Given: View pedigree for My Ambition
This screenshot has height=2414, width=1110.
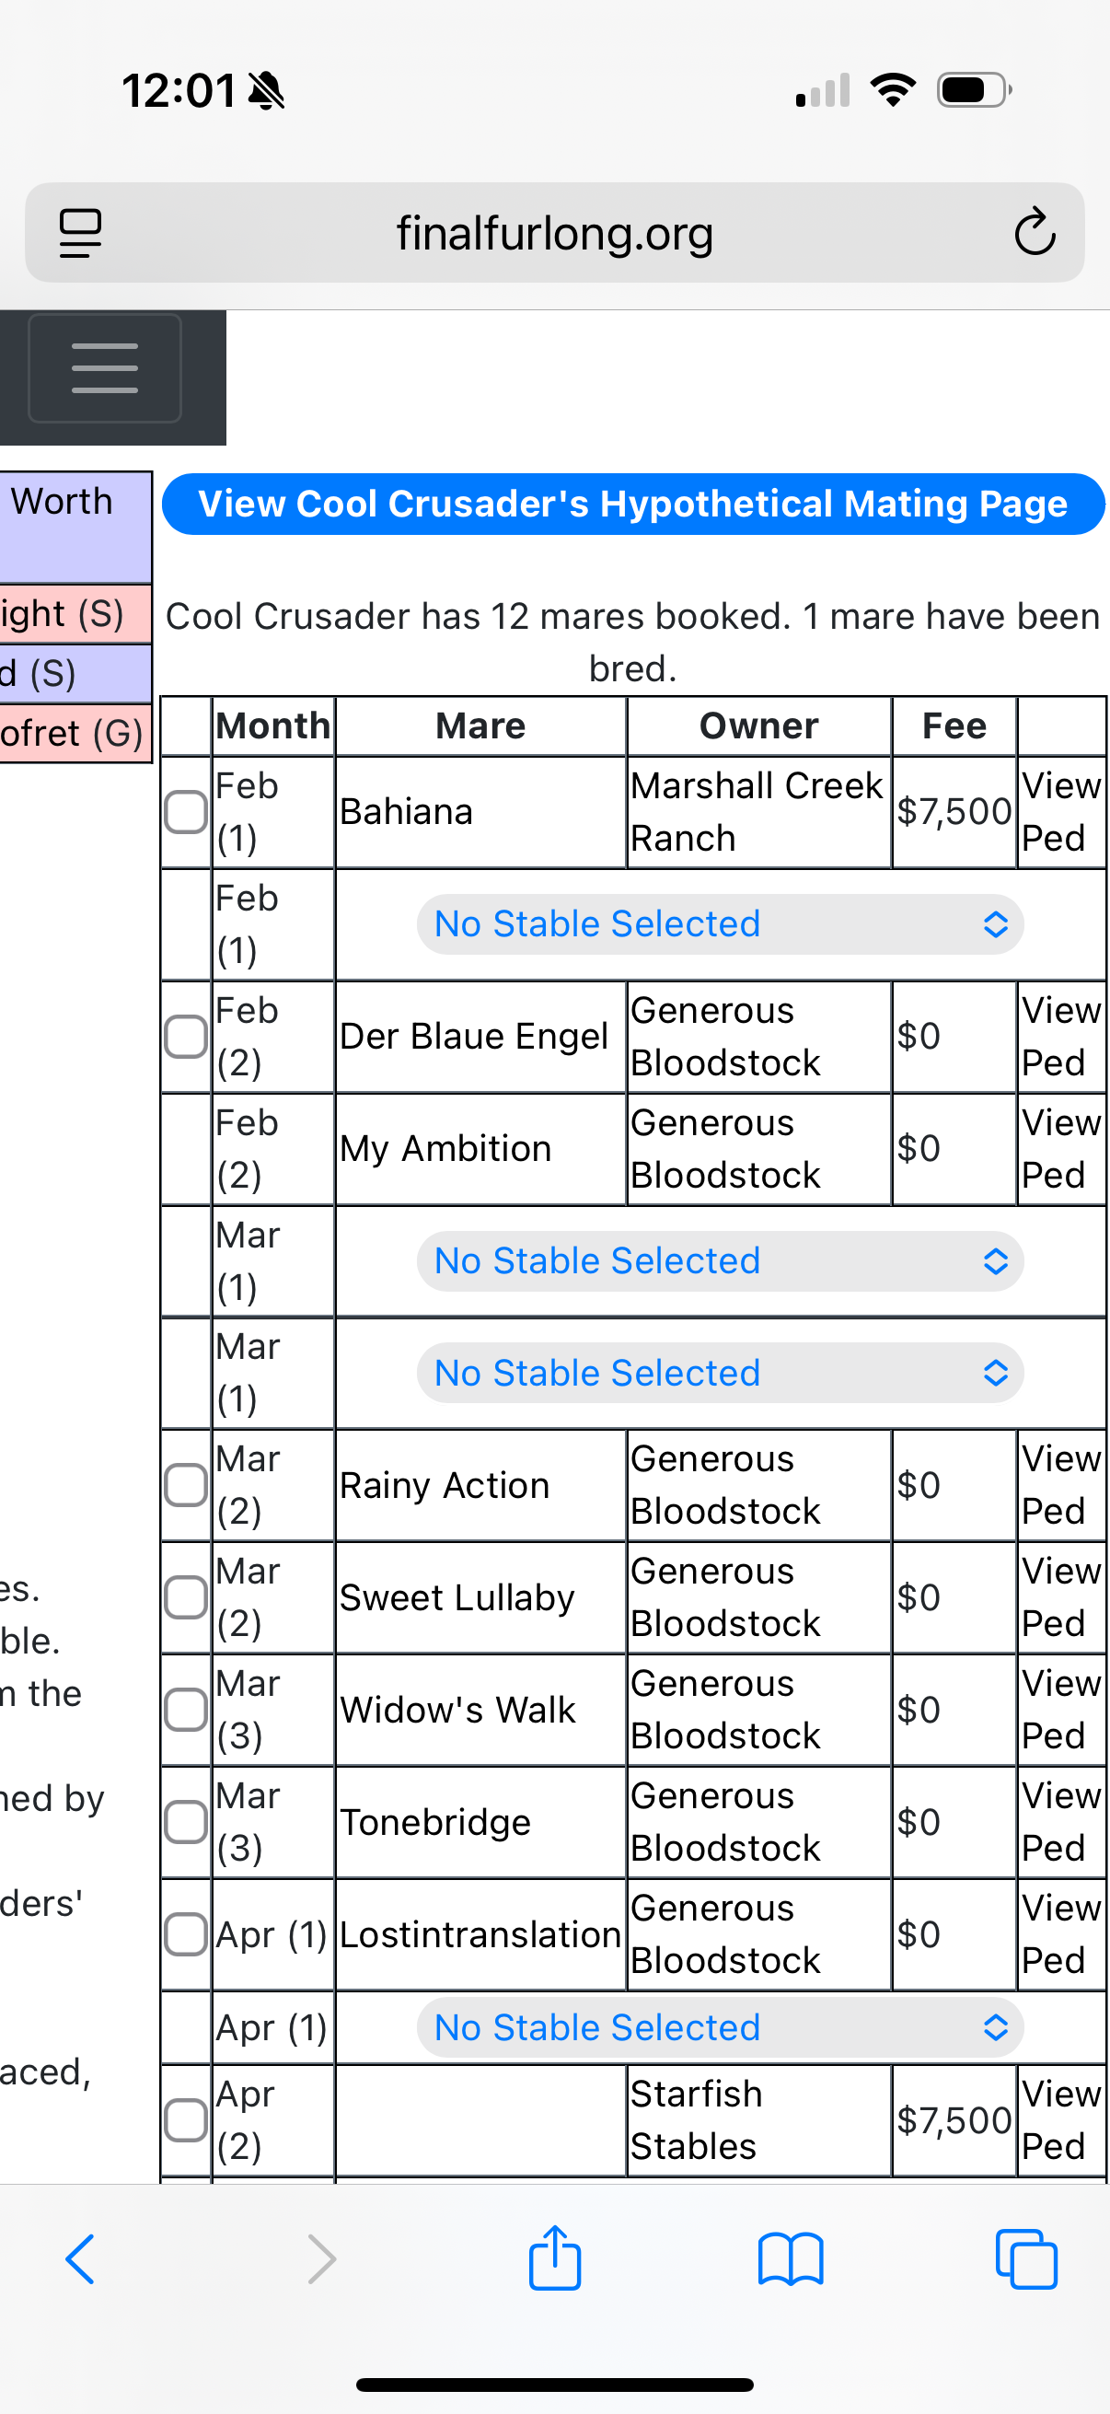Looking at the screenshot, I should [x=1060, y=1149].
